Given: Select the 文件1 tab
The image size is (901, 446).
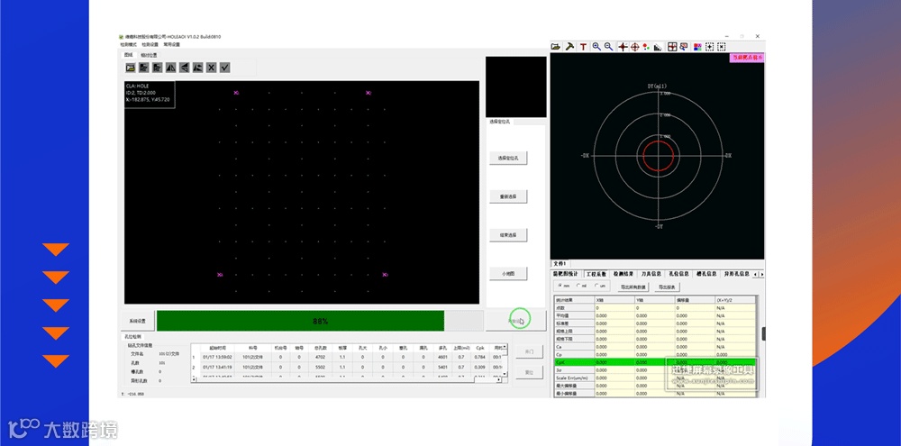Looking at the screenshot, I should (560, 263).
